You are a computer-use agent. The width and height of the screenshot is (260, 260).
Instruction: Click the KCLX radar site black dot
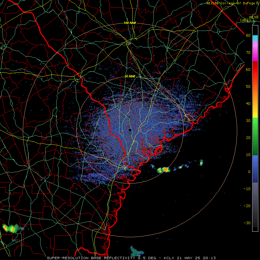point(130,130)
